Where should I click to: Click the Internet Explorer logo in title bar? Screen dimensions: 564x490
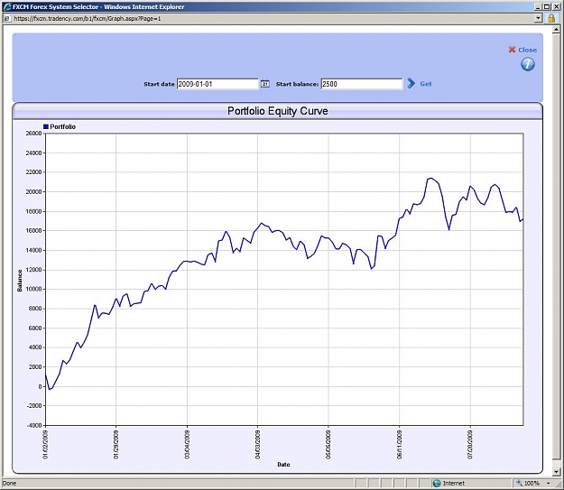coord(7,6)
